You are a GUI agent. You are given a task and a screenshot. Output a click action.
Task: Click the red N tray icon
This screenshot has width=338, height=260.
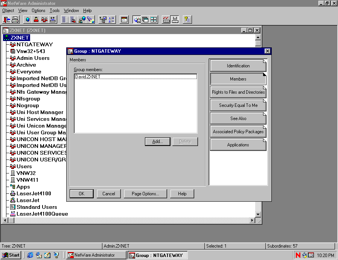pyautogui.click(x=298, y=255)
